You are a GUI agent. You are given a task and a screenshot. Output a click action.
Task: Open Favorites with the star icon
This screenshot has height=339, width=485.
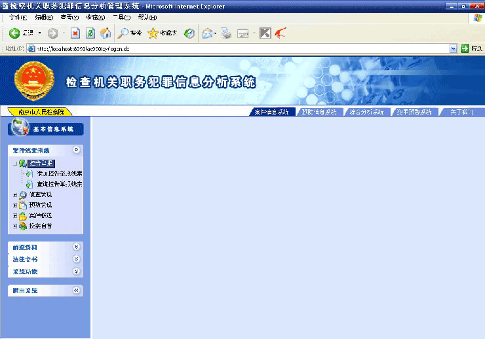tap(153, 33)
